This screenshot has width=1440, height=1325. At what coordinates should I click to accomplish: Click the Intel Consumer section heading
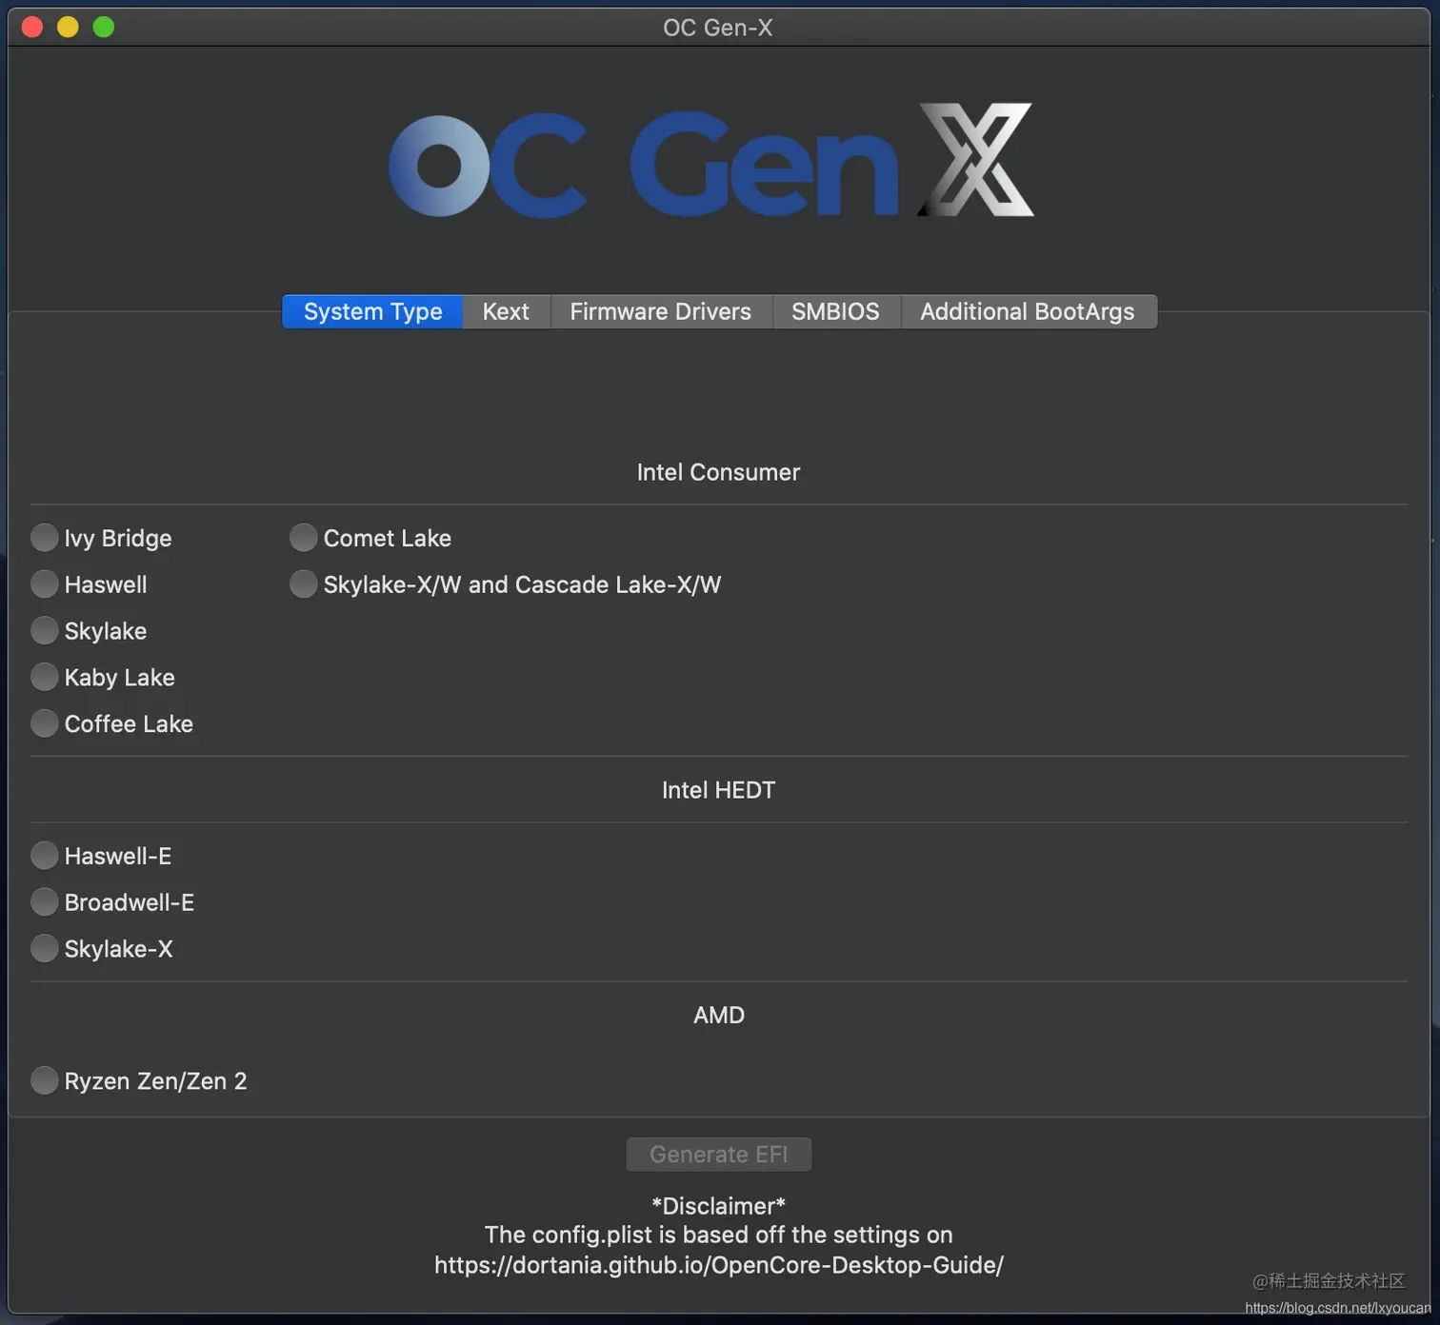tap(719, 472)
